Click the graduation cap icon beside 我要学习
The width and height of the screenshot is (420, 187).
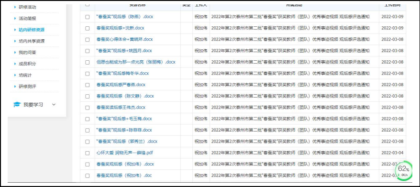pos(17,104)
